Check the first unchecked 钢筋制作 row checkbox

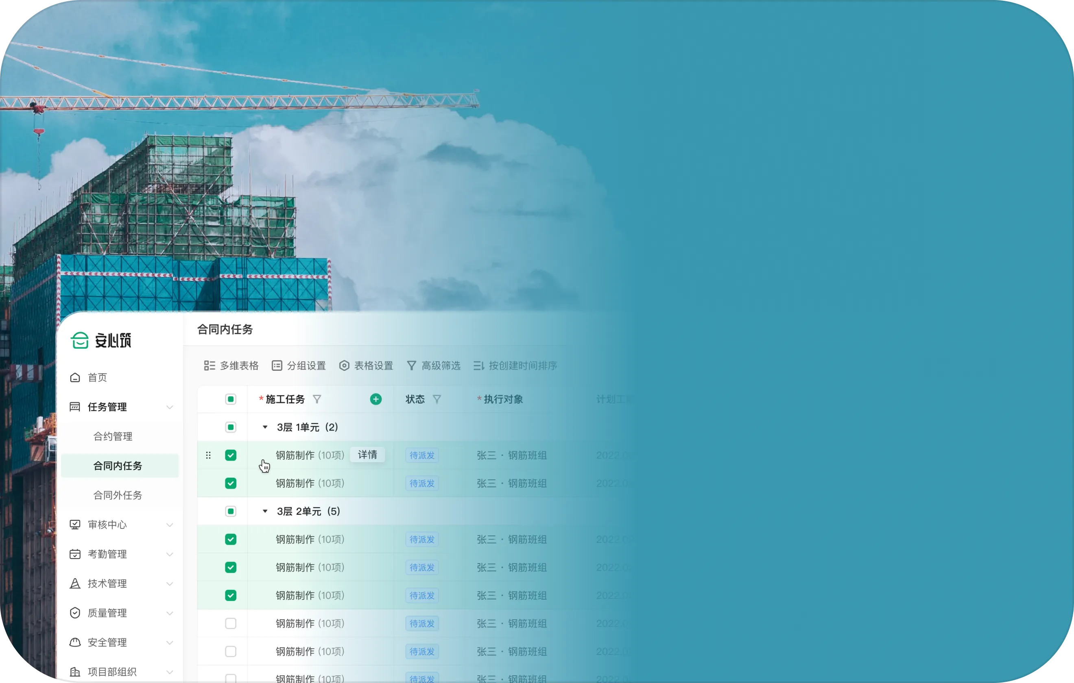tap(231, 623)
